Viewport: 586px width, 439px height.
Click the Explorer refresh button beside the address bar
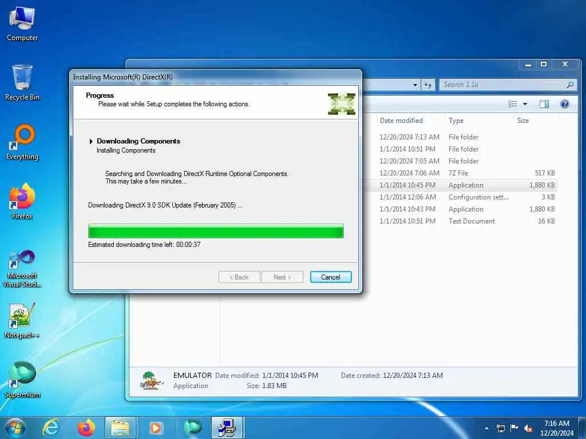[428, 85]
